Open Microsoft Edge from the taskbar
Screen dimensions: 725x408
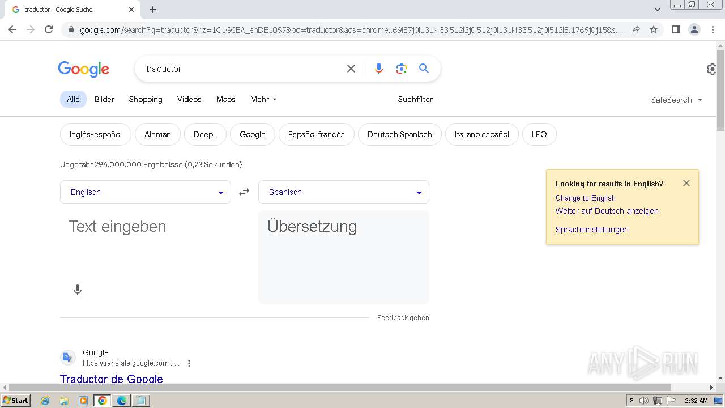(x=122, y=401)
